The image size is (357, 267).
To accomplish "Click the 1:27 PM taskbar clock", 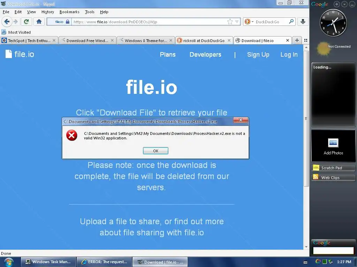I will 344,262.
